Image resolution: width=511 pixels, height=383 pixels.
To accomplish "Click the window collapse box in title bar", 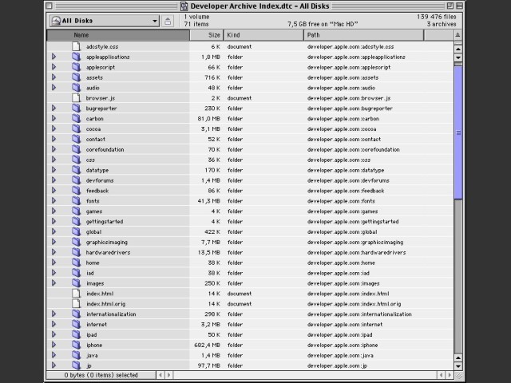I will point(459,6).
